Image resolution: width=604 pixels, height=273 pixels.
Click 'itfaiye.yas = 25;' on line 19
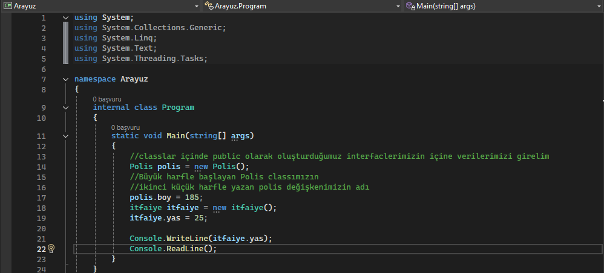coord(169,218)
